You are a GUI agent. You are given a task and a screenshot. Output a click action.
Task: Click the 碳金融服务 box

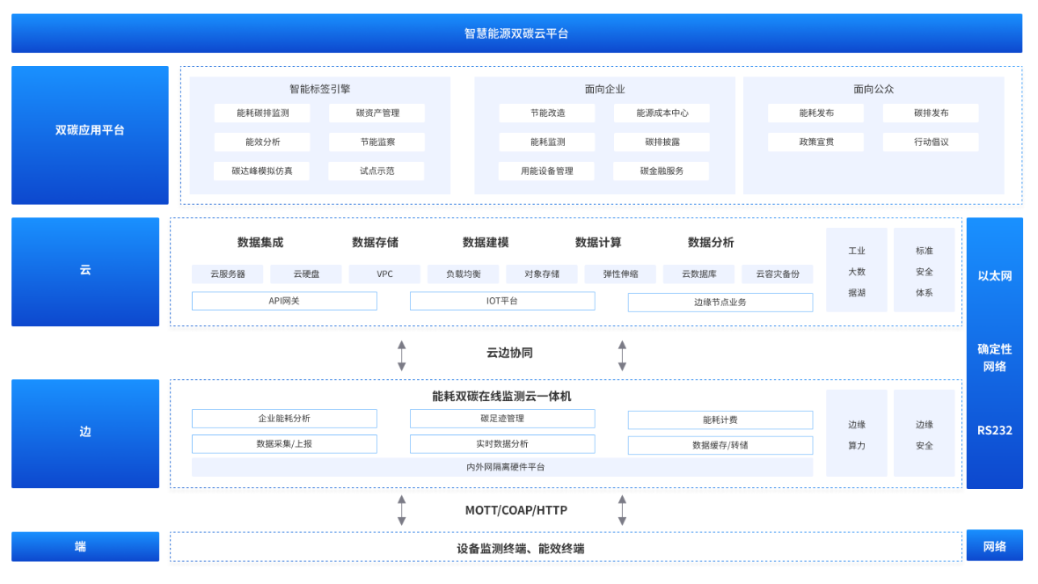click(x=662, y=171)
